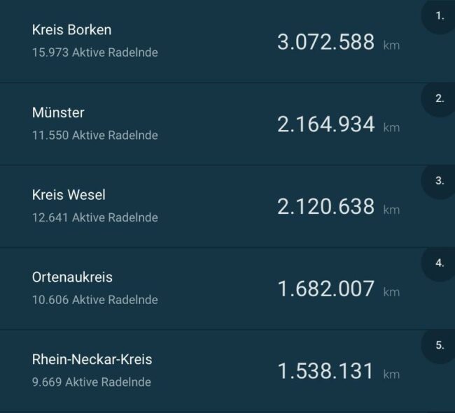
Task: Select the Münster ranking name
Action: (58, 113)
